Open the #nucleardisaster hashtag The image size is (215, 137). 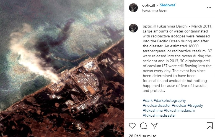[157, 106]
